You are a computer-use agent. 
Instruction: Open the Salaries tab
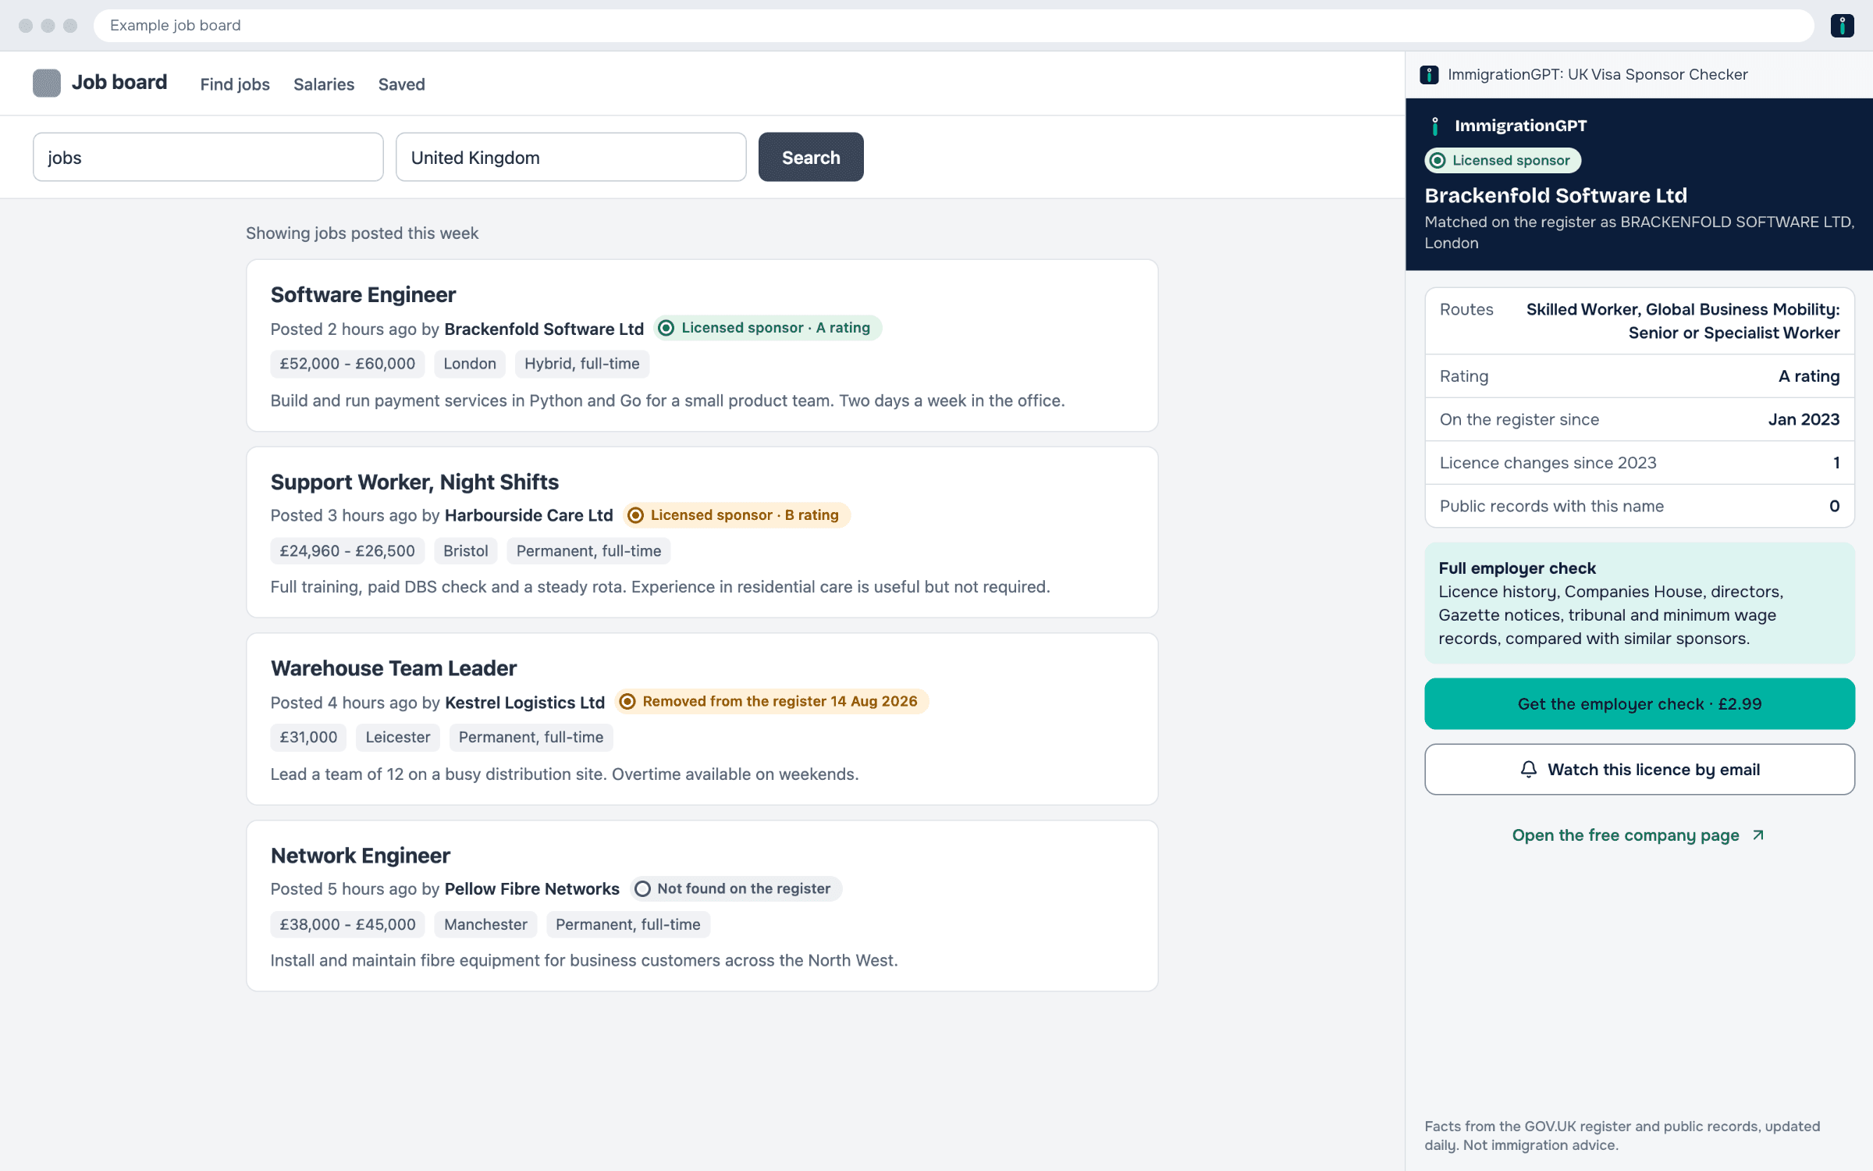(324, 84)
